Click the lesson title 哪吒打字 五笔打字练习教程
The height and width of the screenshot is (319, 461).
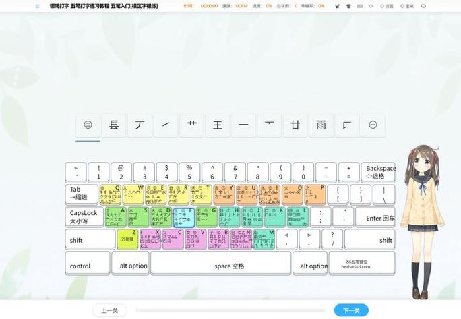click(104, 6)
